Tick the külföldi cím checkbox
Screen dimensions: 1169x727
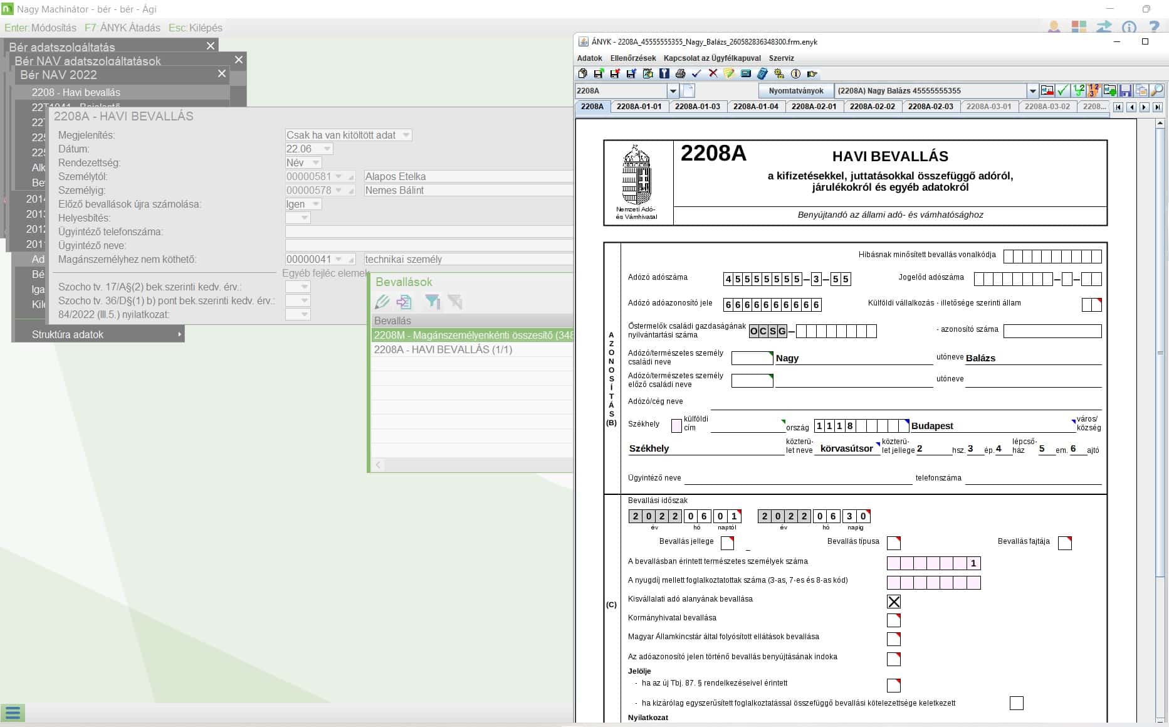coord(676,426)
